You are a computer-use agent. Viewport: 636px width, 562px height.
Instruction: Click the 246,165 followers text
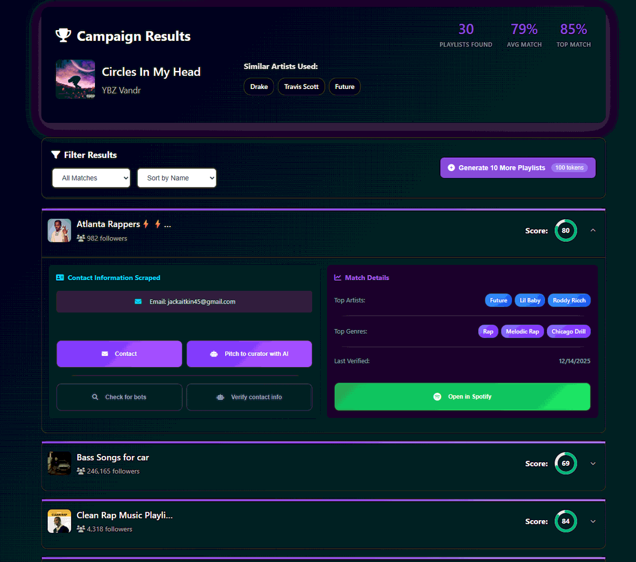pyautogui.click(x=113, y=471)
